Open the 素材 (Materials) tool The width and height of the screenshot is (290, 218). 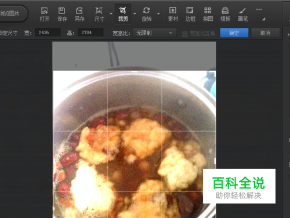(x=173, y=14)
